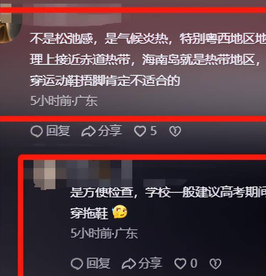266x276 pixels.
Task: Select 回复 label under 方便检查 comment
Action: pos(98,263)
